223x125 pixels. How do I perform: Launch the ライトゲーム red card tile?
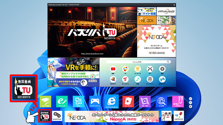tap(128, 101)
